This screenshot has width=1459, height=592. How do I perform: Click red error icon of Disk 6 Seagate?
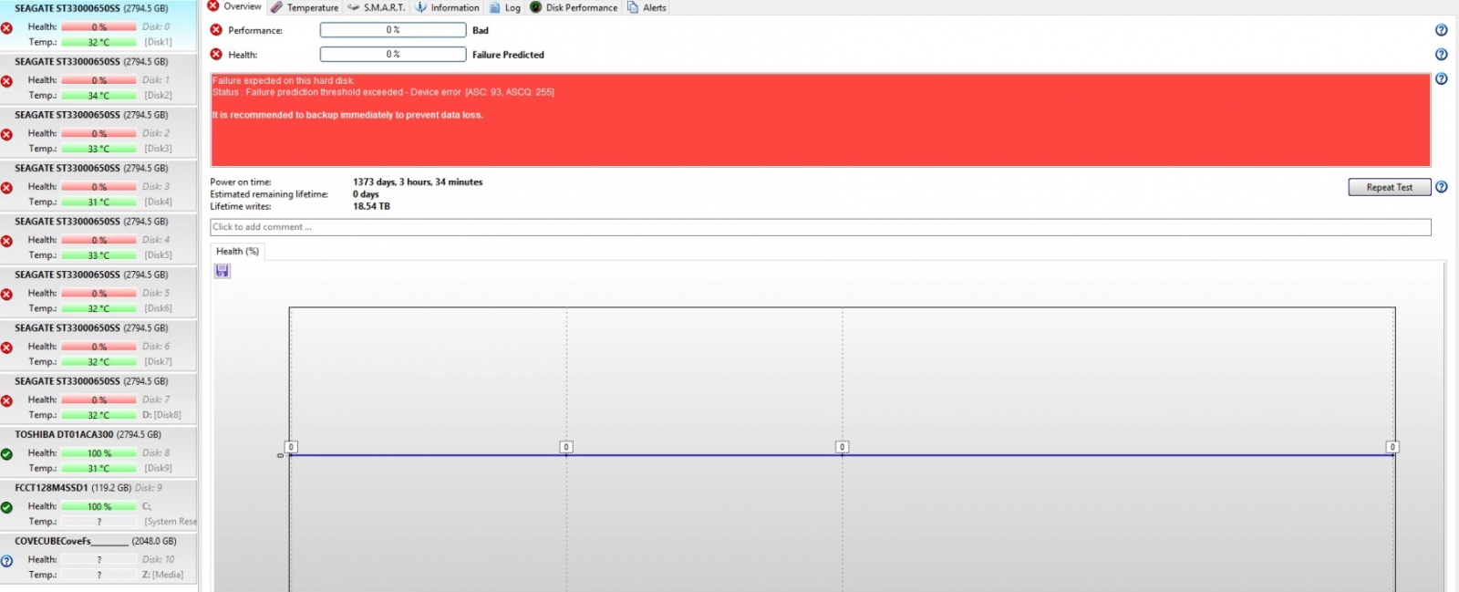[x=6, y=348]
